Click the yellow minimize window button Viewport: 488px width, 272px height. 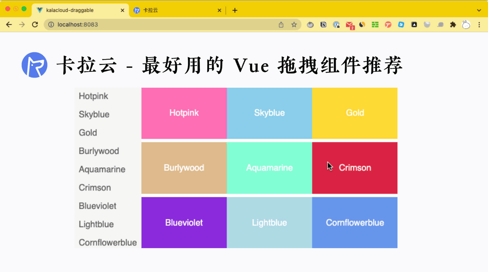coord(16,9)
